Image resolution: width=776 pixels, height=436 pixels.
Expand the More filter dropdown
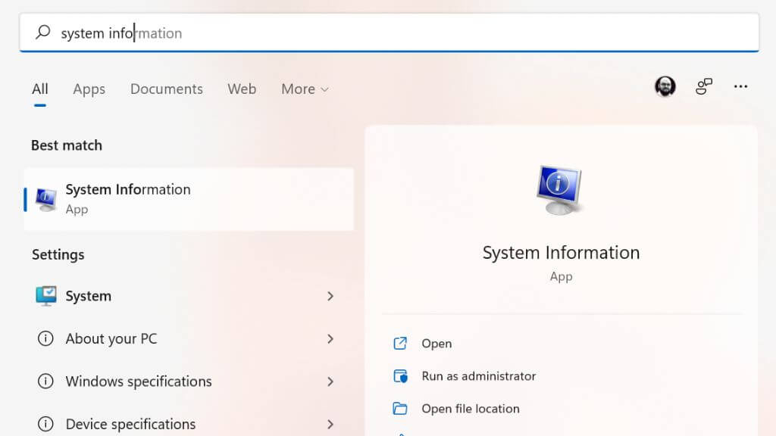coord(305,89)
